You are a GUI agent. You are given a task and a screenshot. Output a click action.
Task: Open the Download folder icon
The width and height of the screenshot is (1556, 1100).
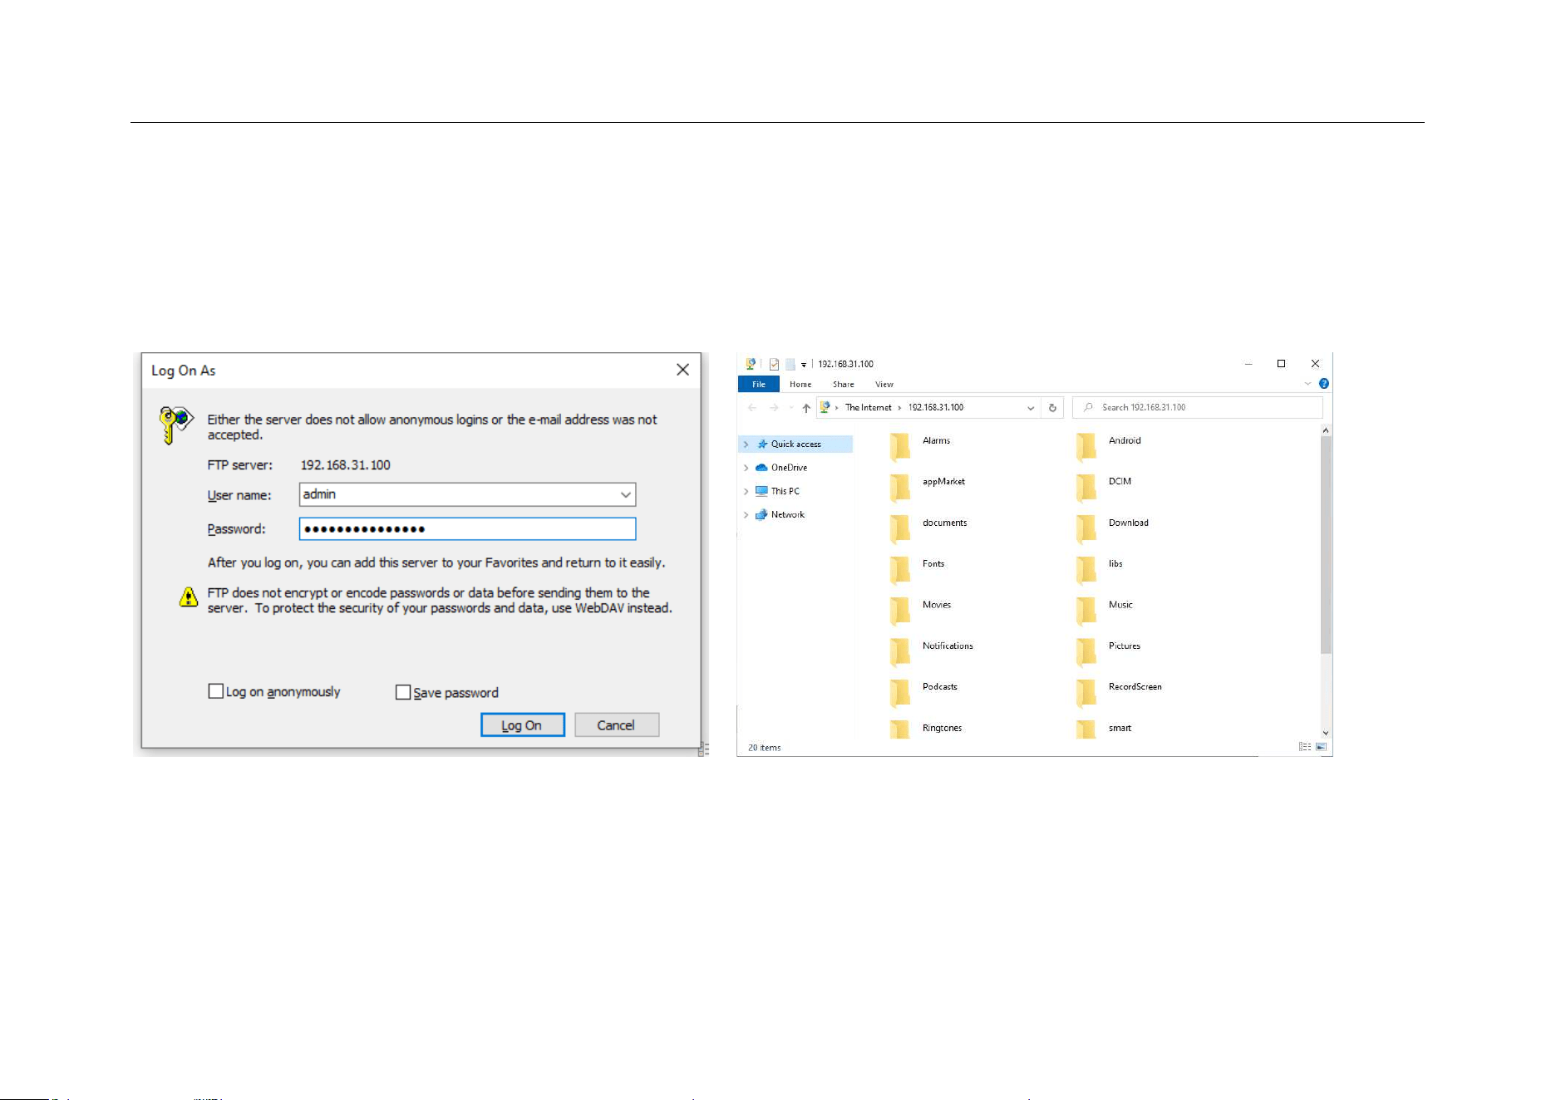1086,528
